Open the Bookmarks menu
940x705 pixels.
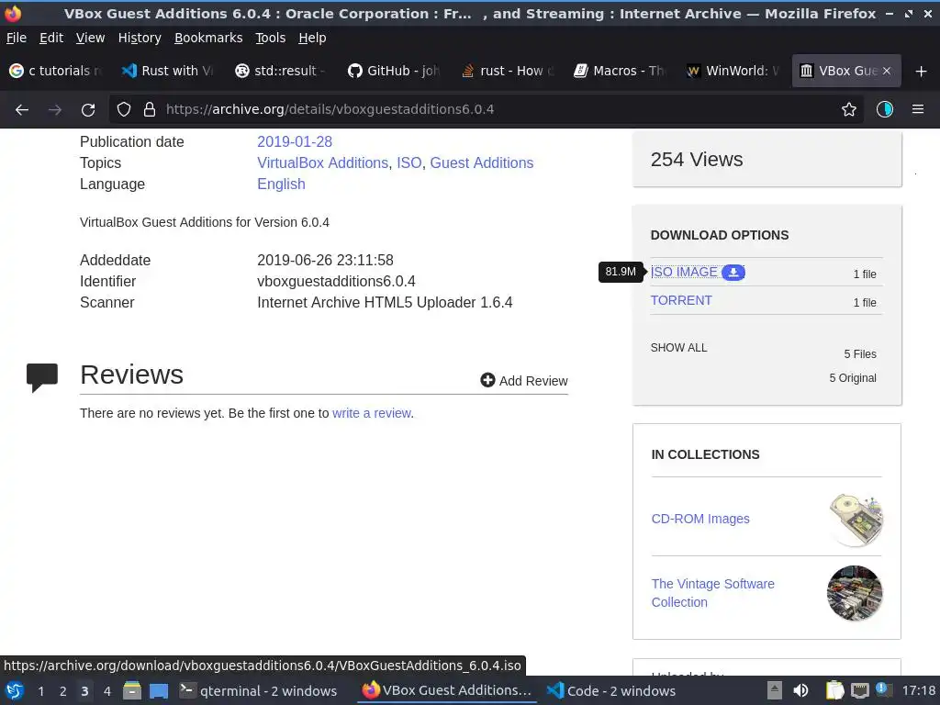coord(208,38)
